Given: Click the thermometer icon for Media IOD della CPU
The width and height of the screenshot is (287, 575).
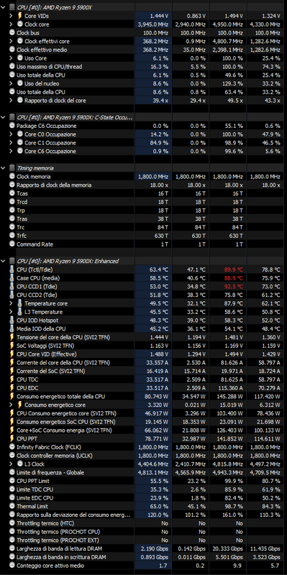Looking at the screenshot, I should (12, 328).
